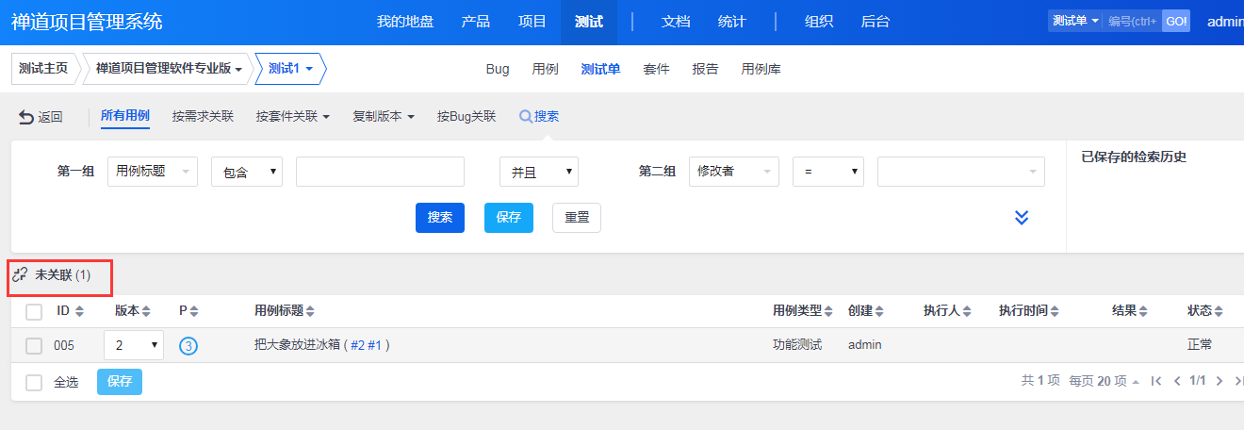Click the search magnifier icon
The height and width of the screenshot is (430, 1244).
tap(526, 117)
